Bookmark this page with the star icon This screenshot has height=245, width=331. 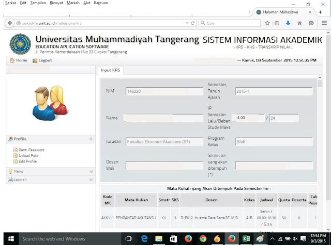(x=267, y=23)
